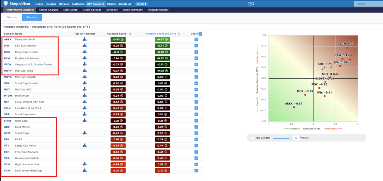Viewport: 383px width, 181px height.
Task: Click the ARKK data point on scatter chart
Action: point(294,107)
